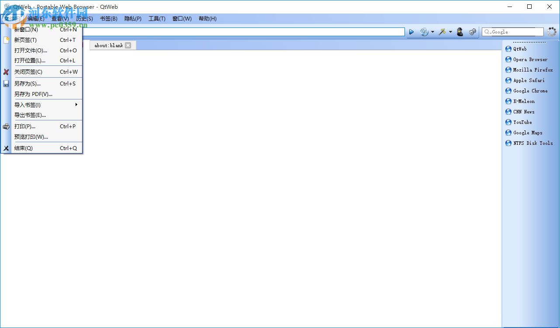Screen dimensions: 560x328
Task: Select 另存为 PDF(V)... menu entry
Action: pyautogui.click(x=47, y=94)
